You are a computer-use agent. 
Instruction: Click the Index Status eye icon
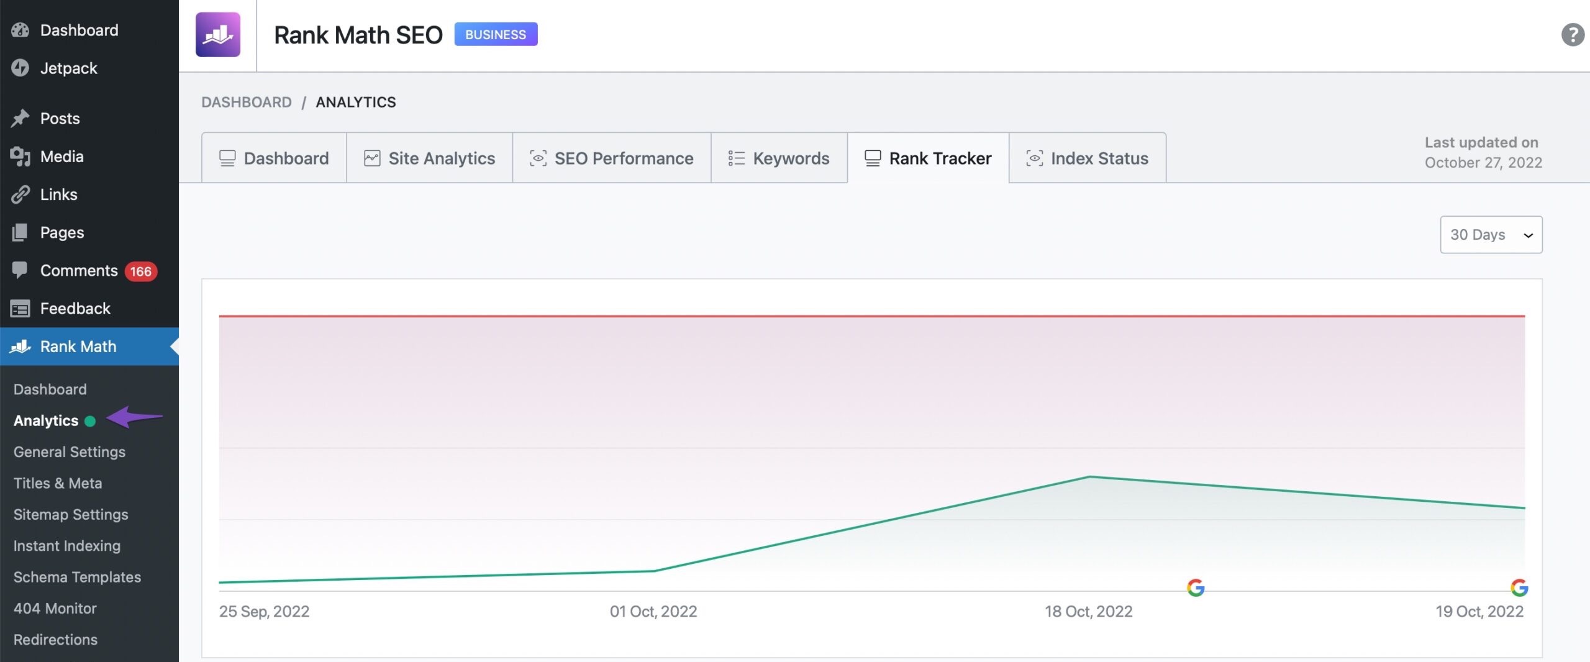(1034, 158)
